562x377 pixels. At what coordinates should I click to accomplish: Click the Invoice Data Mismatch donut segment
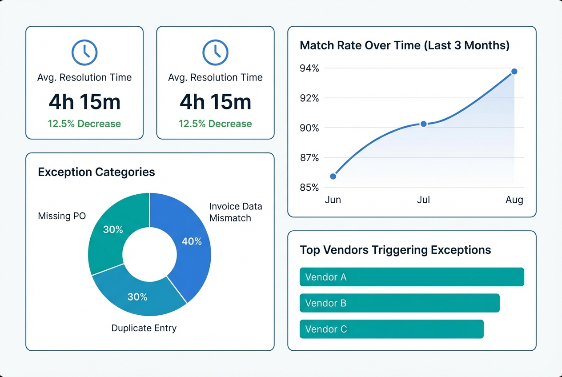[193, 242]
